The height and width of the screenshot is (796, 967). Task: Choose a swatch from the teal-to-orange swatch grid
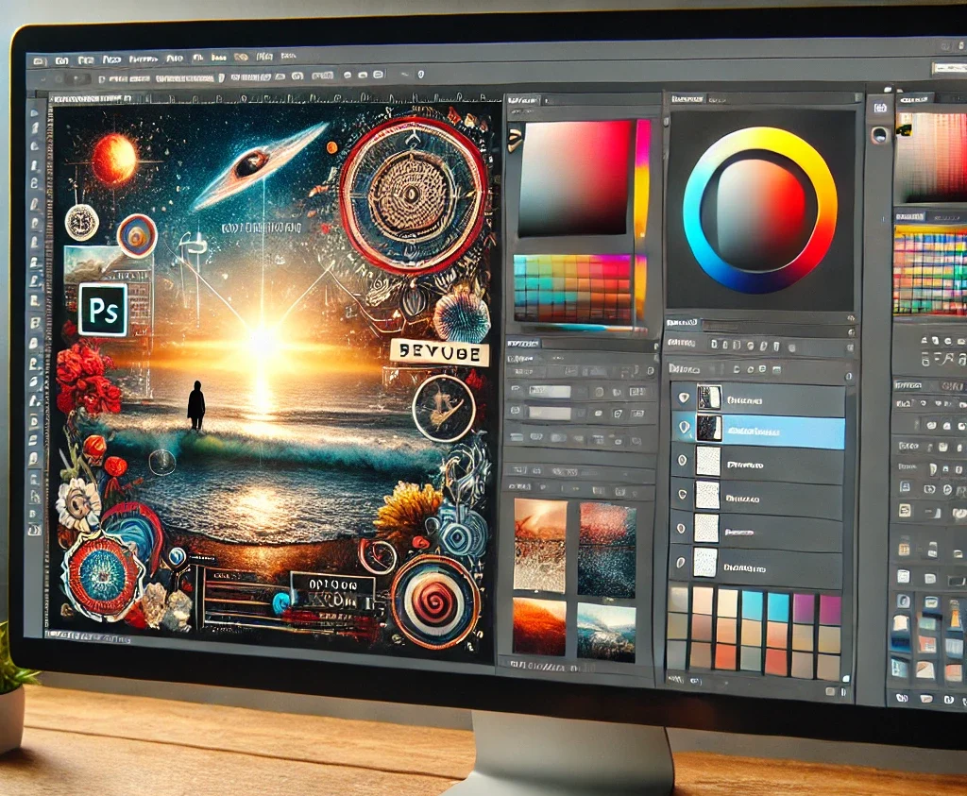(x=573, y=288)
